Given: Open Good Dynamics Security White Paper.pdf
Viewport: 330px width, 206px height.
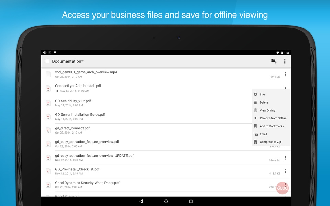Looking at the screenshot, I should pos(87,183).
